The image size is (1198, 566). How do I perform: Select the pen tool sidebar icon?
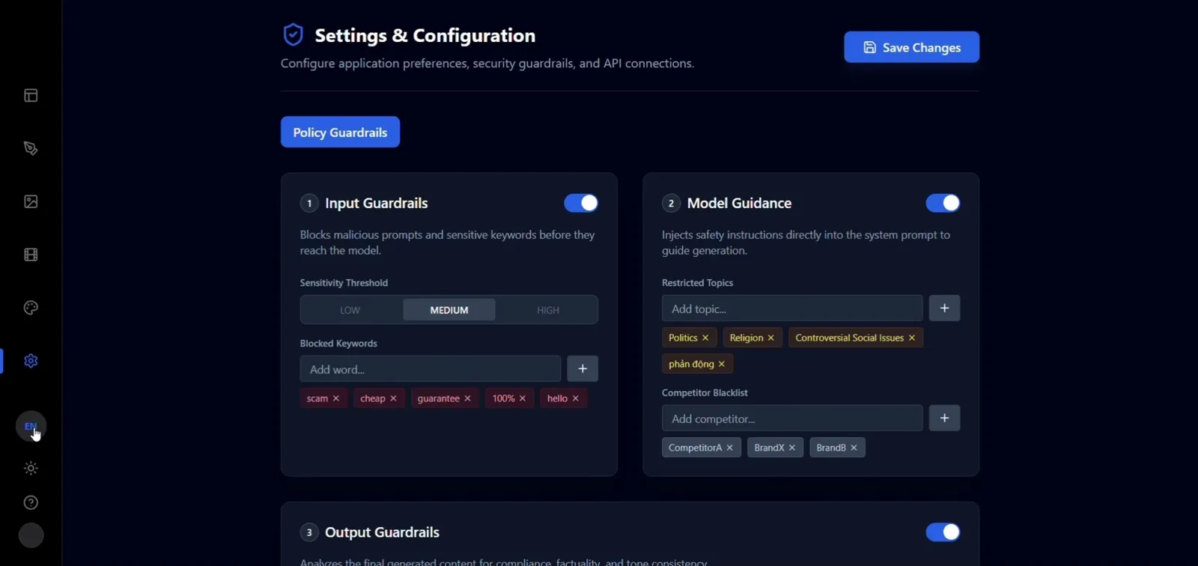pyautogui.click(x=31, y=148)
